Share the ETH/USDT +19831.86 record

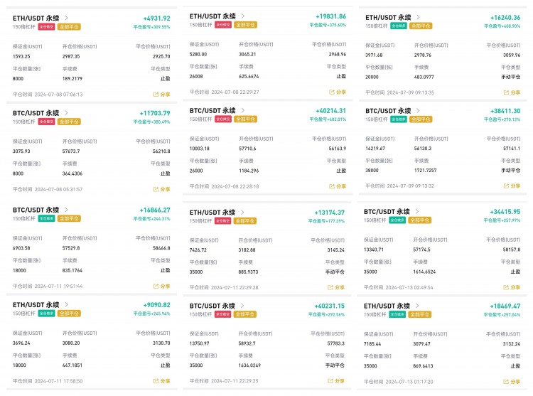[x=338, y=92]
